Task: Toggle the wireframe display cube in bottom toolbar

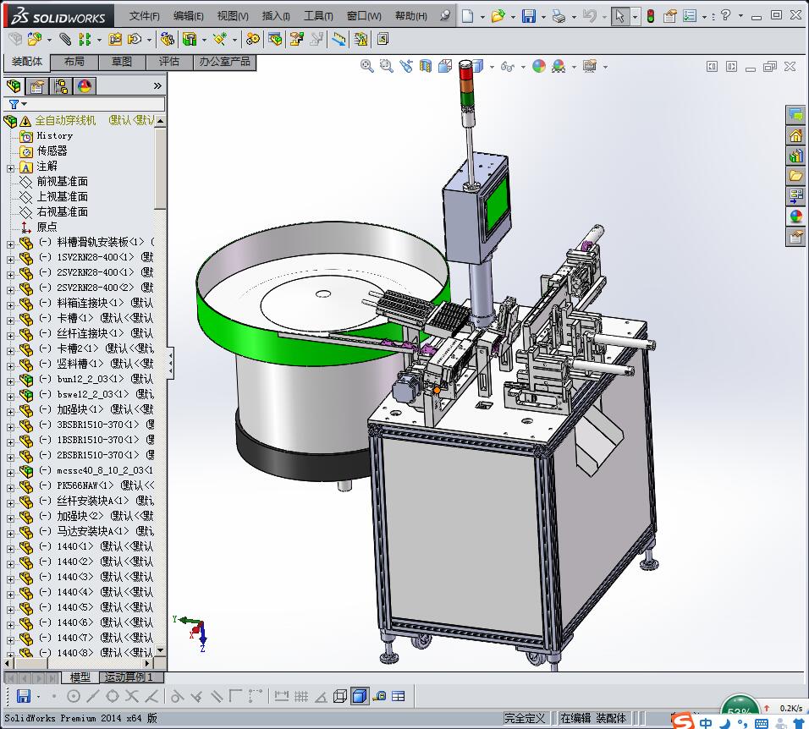Action: [x=340, y=697]
